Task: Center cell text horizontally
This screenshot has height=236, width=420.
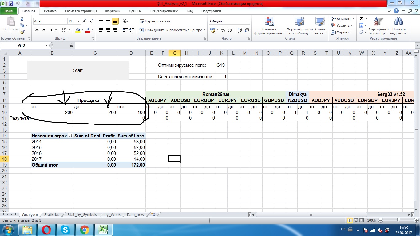Action: click(108, 30)
